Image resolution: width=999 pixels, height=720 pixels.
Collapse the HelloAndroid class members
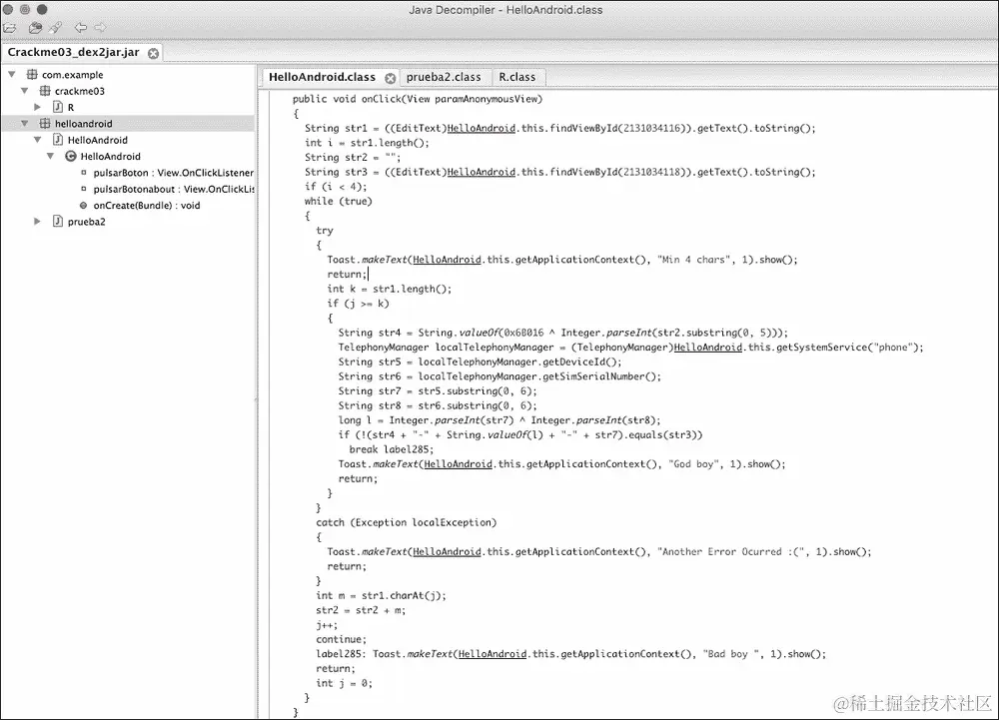(50, 156)
